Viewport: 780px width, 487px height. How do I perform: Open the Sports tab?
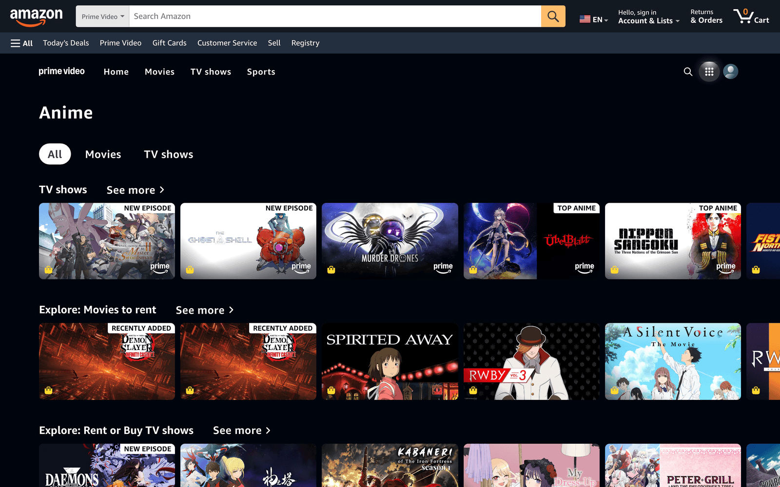pos(261,72)
